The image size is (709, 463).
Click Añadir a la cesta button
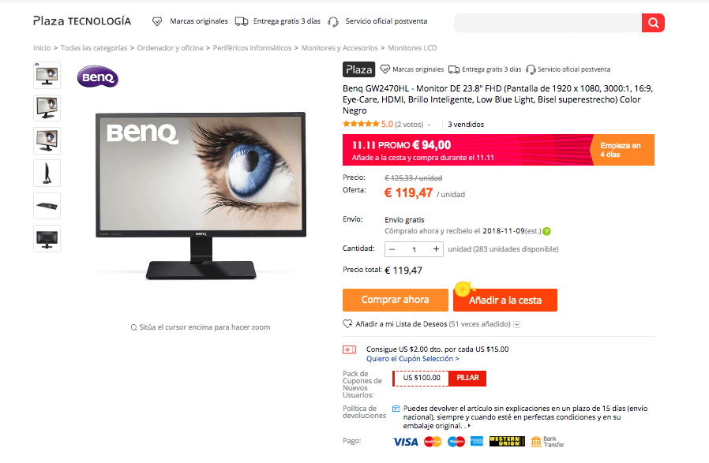point(505,300)
